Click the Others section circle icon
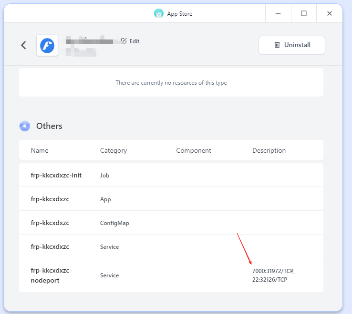 click(x=25, y=126)
